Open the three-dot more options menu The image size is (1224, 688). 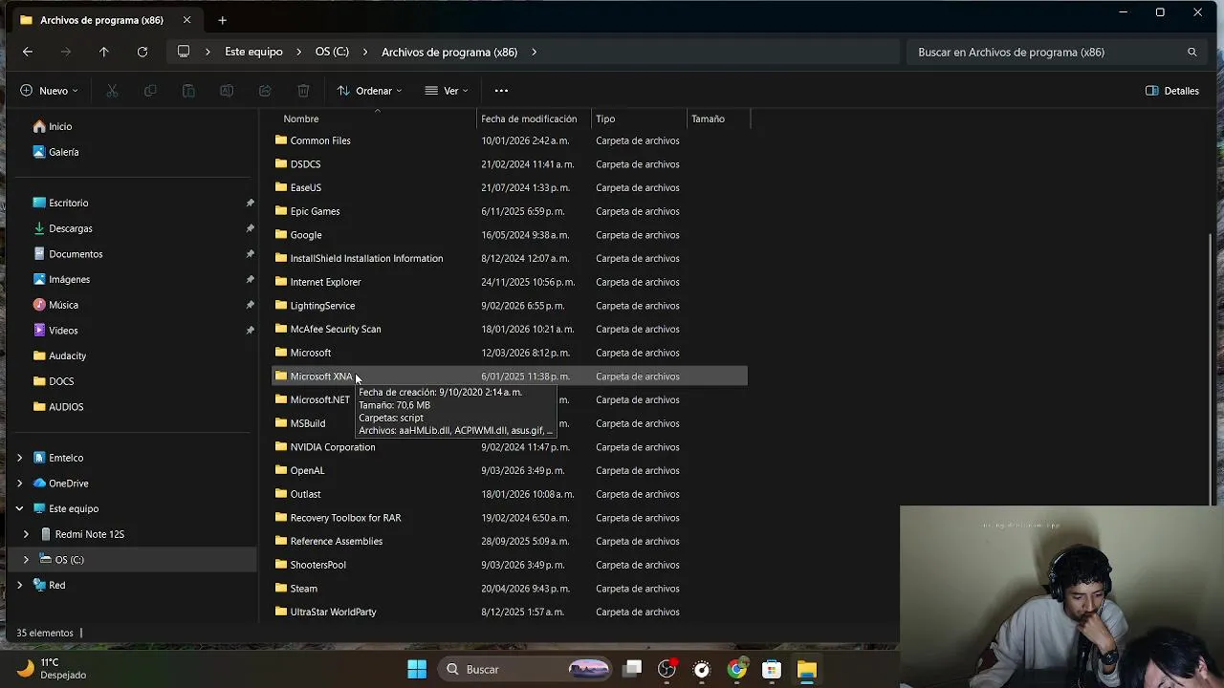click(501, 91)
